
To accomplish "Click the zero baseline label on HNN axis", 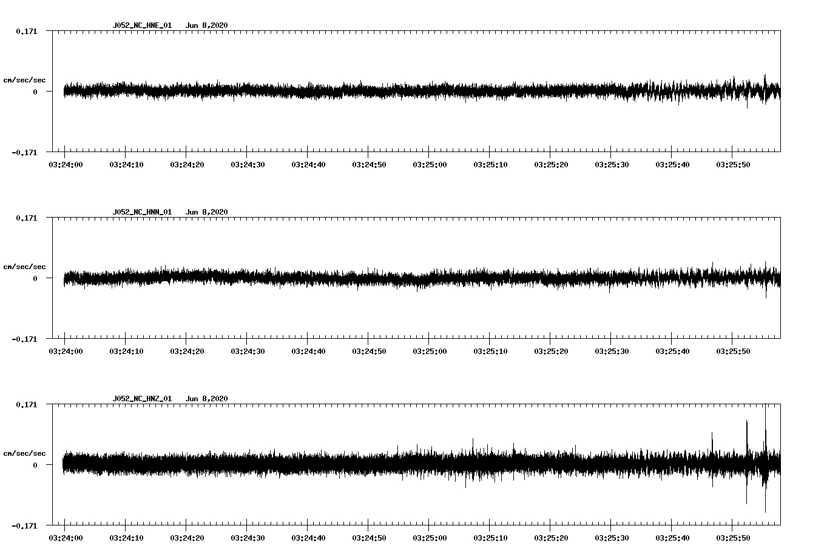I will (35, 278).
